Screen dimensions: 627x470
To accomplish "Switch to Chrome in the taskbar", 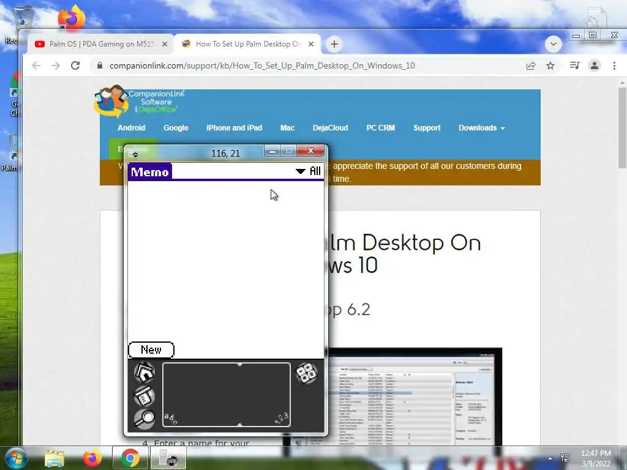I will [130, 458].
